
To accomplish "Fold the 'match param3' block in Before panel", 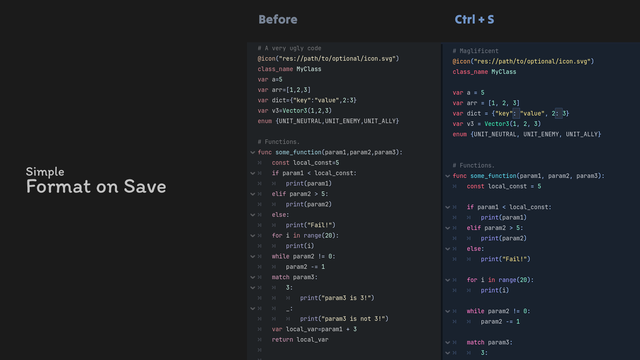I will click(x=253, y=277).
